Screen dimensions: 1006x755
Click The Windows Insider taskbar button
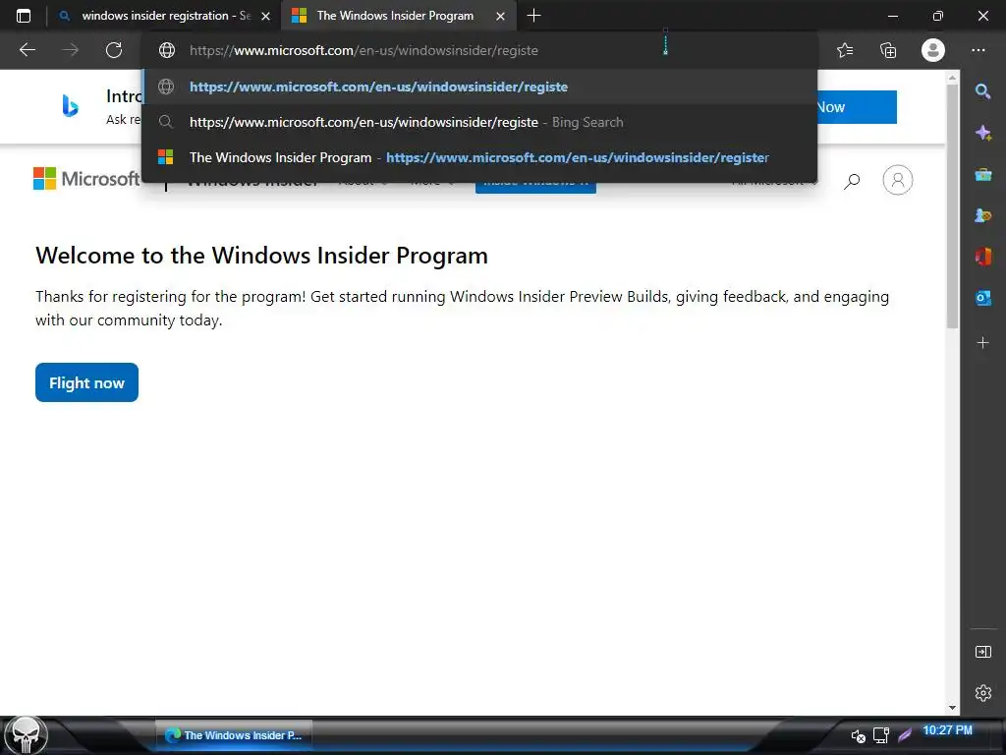[x=234, y=735]
